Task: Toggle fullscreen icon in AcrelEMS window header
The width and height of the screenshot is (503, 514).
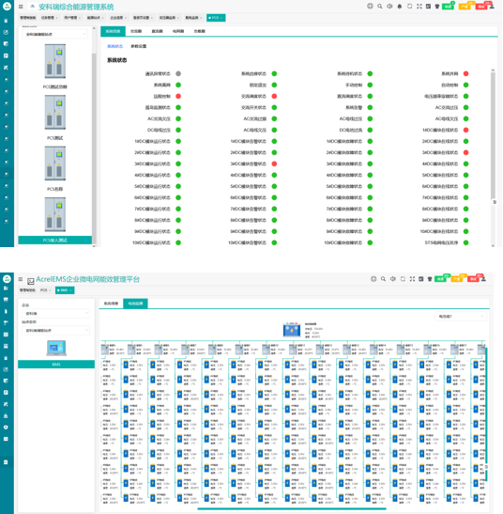Action: click(412, 279)
